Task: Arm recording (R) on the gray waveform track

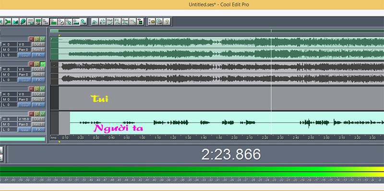Action: pos(31,64)
